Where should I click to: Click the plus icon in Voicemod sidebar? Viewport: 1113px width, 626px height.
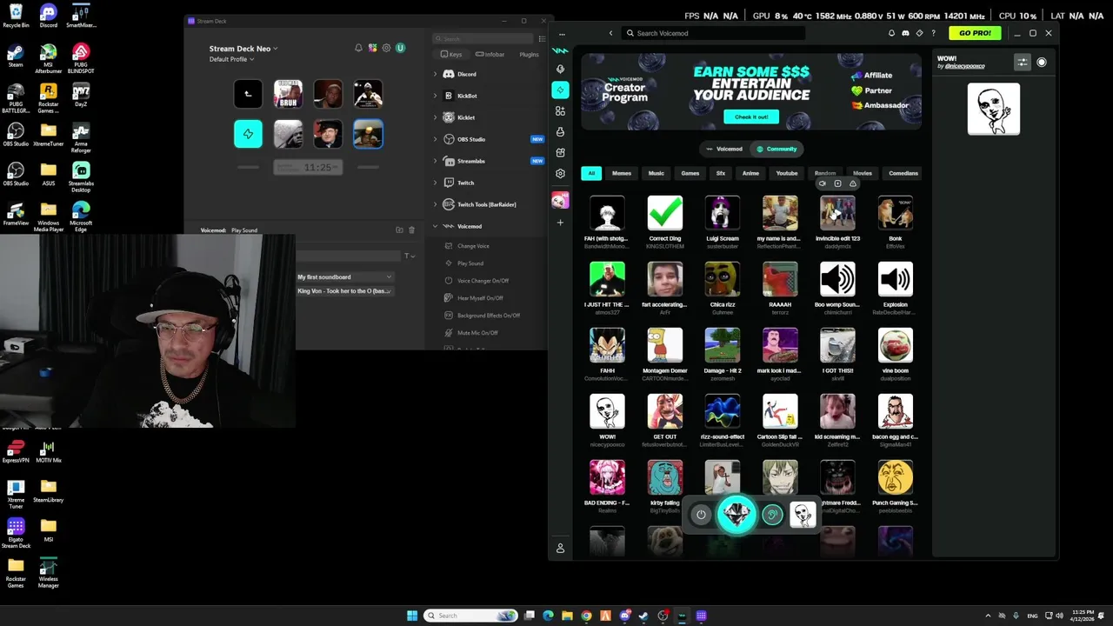560,223
